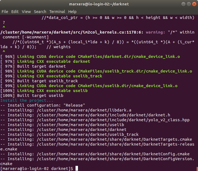198x171 pixels.
Task: Click the installing path ending darknet/darknet
Action: [x=81, y=130]
